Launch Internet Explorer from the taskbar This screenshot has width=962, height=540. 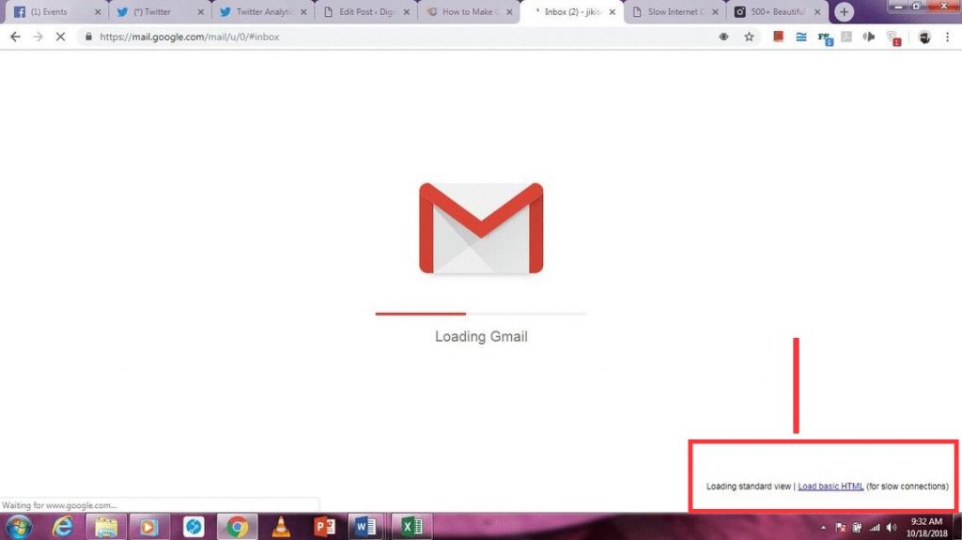tap(63, 527)
